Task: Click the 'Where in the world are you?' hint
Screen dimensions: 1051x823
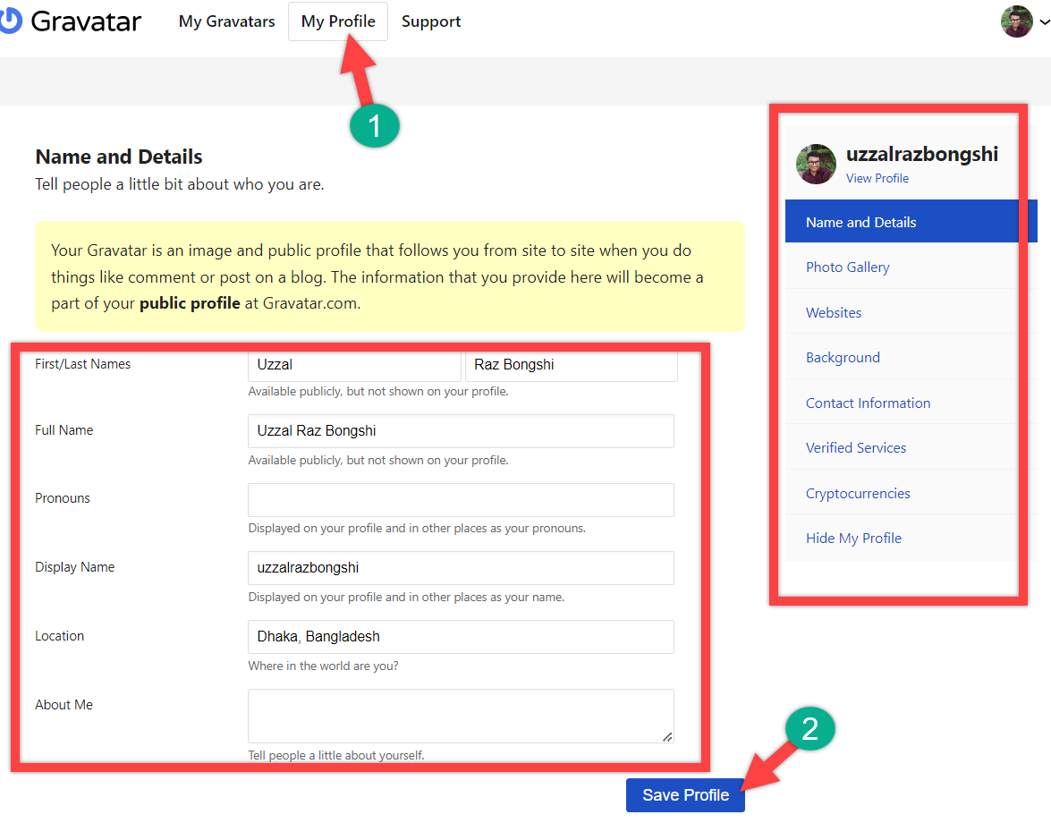Action: point(323,666)
